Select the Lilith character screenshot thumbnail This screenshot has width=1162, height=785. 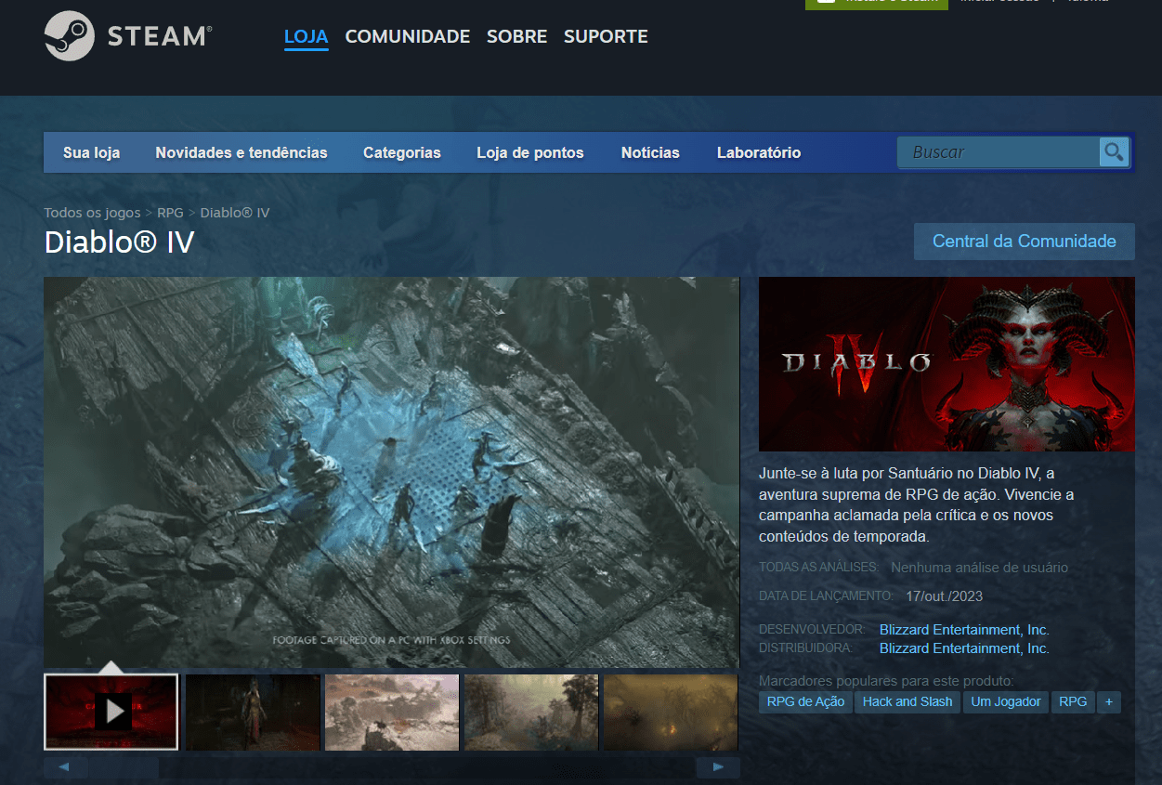point(253,712)
